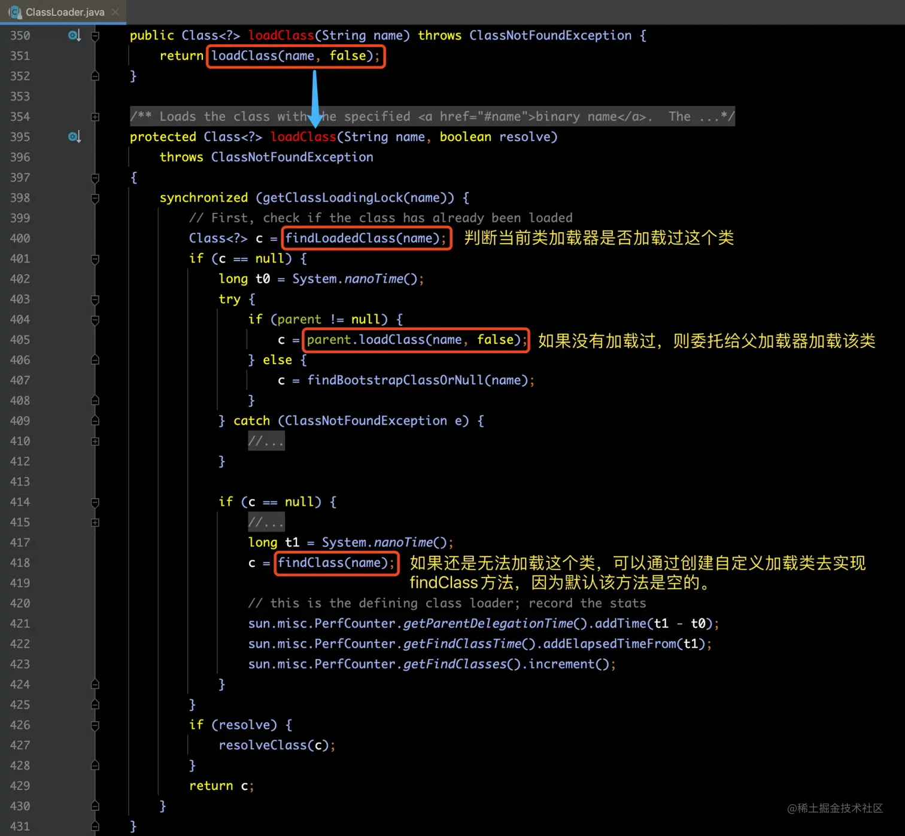
Task: Click 'return c;' on line 429
Action: [x=221, y=786]
